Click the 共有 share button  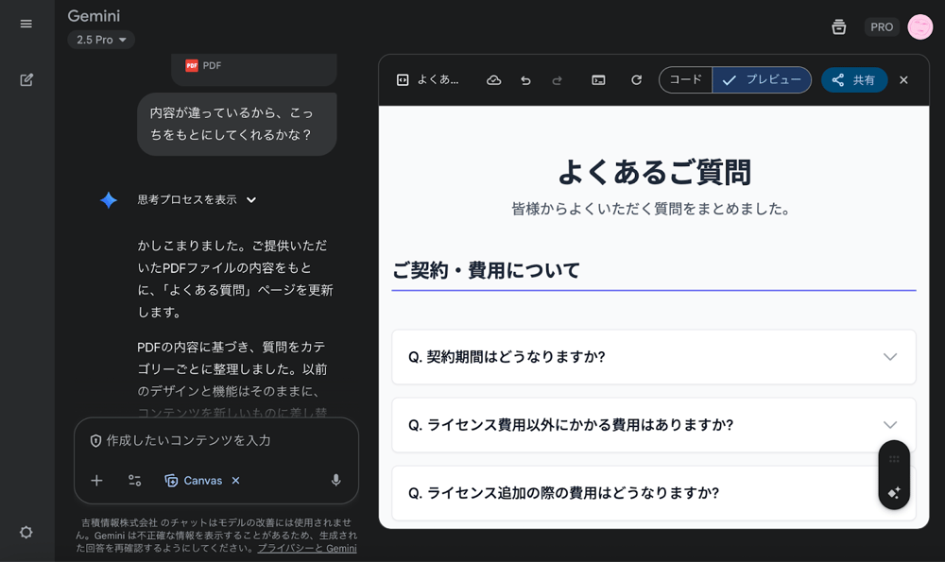tap(853, 80)
